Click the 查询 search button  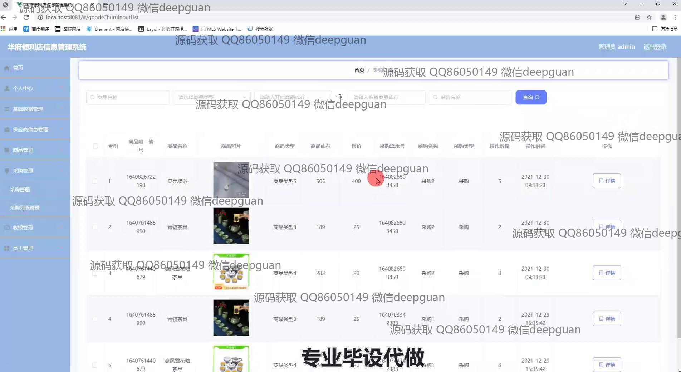(x=531, y=97)
